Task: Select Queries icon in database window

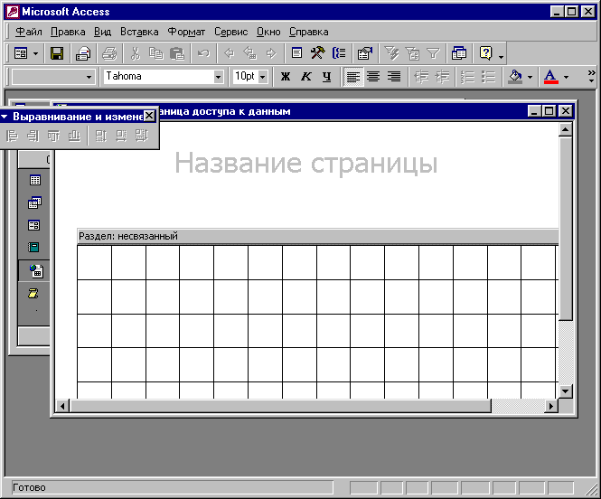Action: 35,202
